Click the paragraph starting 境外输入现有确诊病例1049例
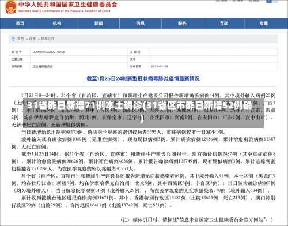288x226 pixels. [143, 143]
